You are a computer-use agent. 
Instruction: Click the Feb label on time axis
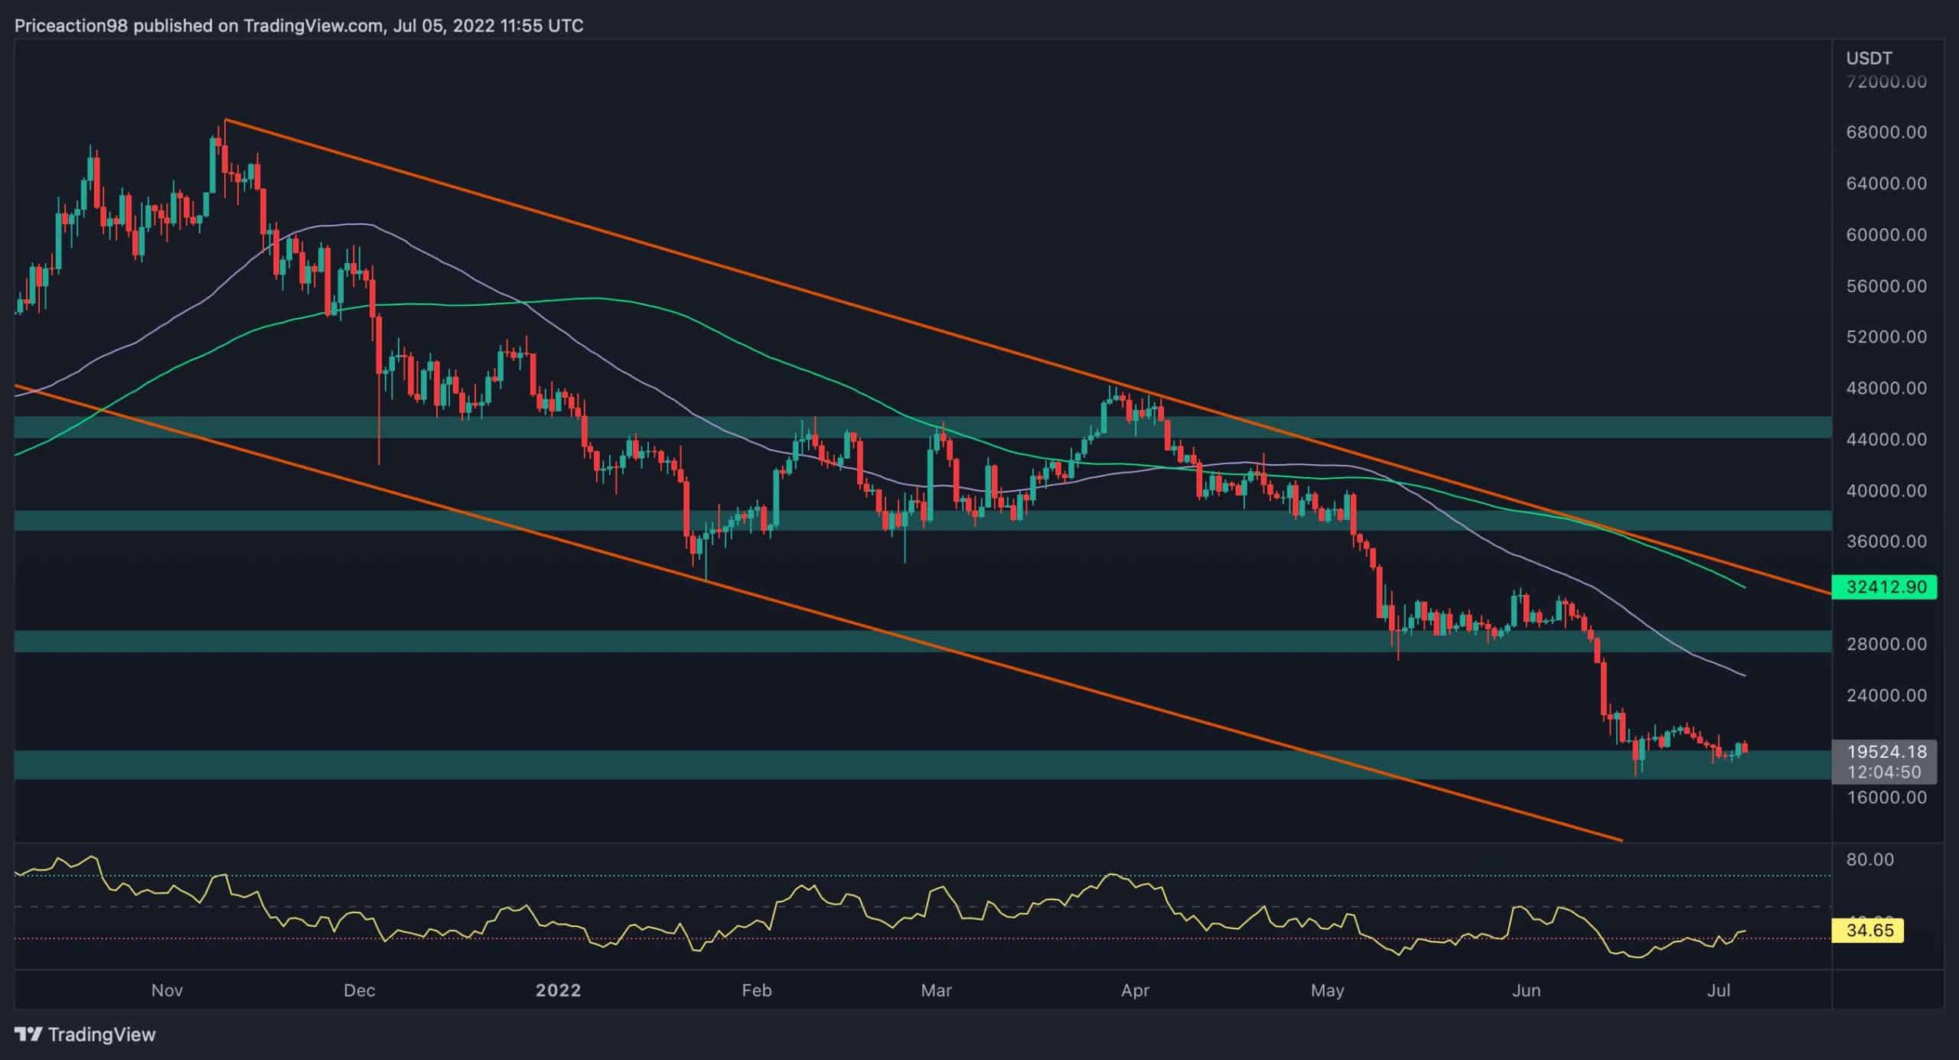click(x=756, y=990)
